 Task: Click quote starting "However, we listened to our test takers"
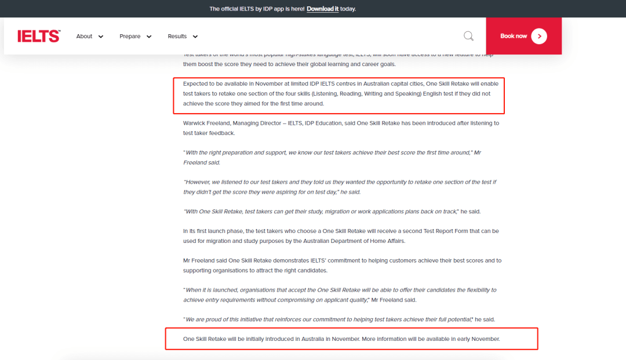(340, 187)
